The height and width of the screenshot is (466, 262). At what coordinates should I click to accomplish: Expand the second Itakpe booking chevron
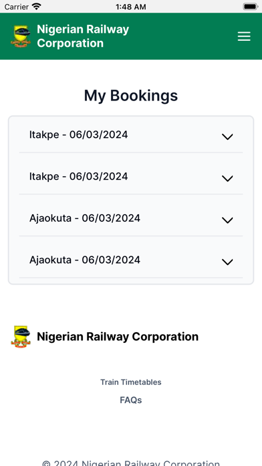coord(227,178)
